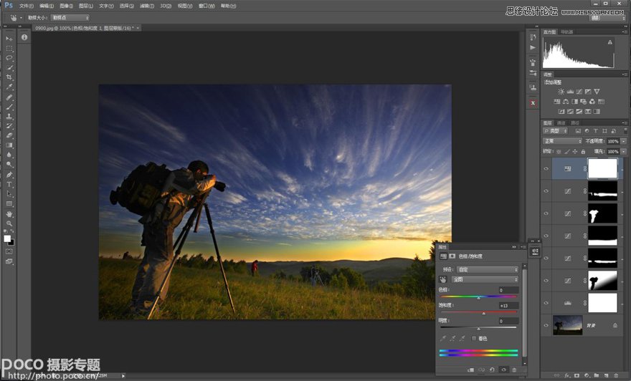The height and width of the screenshot is (381, 631).
Task: Click the delete layer trash icon
Action: pyautogui.click(x=615, y=375)
